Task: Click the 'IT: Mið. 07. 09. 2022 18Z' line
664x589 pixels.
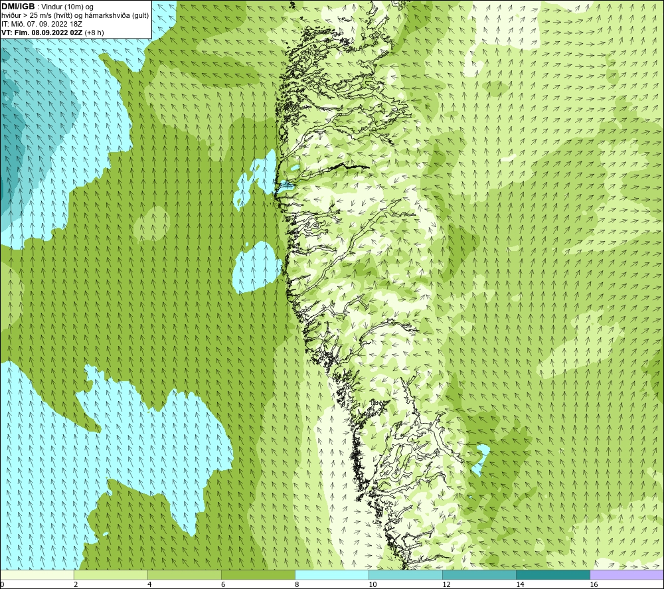Action: tap(41, 24)
